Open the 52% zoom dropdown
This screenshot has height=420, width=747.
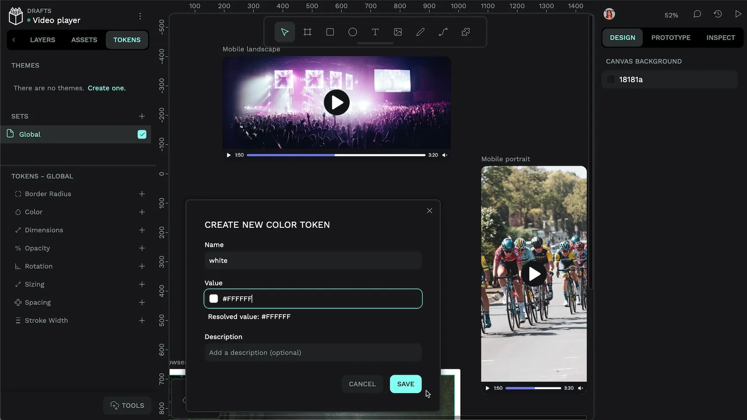[x=671, y=15]
